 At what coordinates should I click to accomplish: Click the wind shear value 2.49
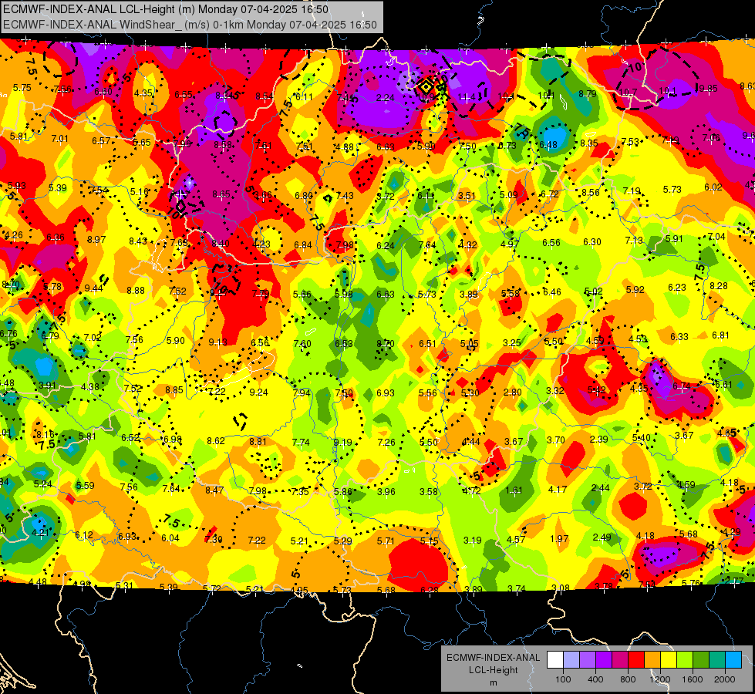602,537
